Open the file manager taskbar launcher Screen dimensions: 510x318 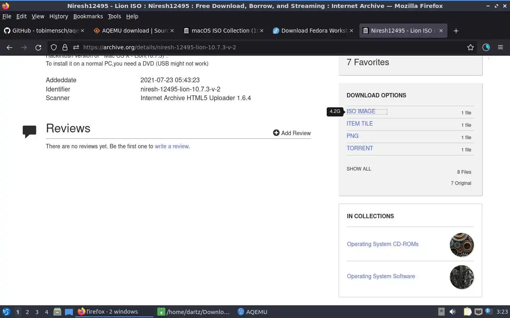pos(57,312)
